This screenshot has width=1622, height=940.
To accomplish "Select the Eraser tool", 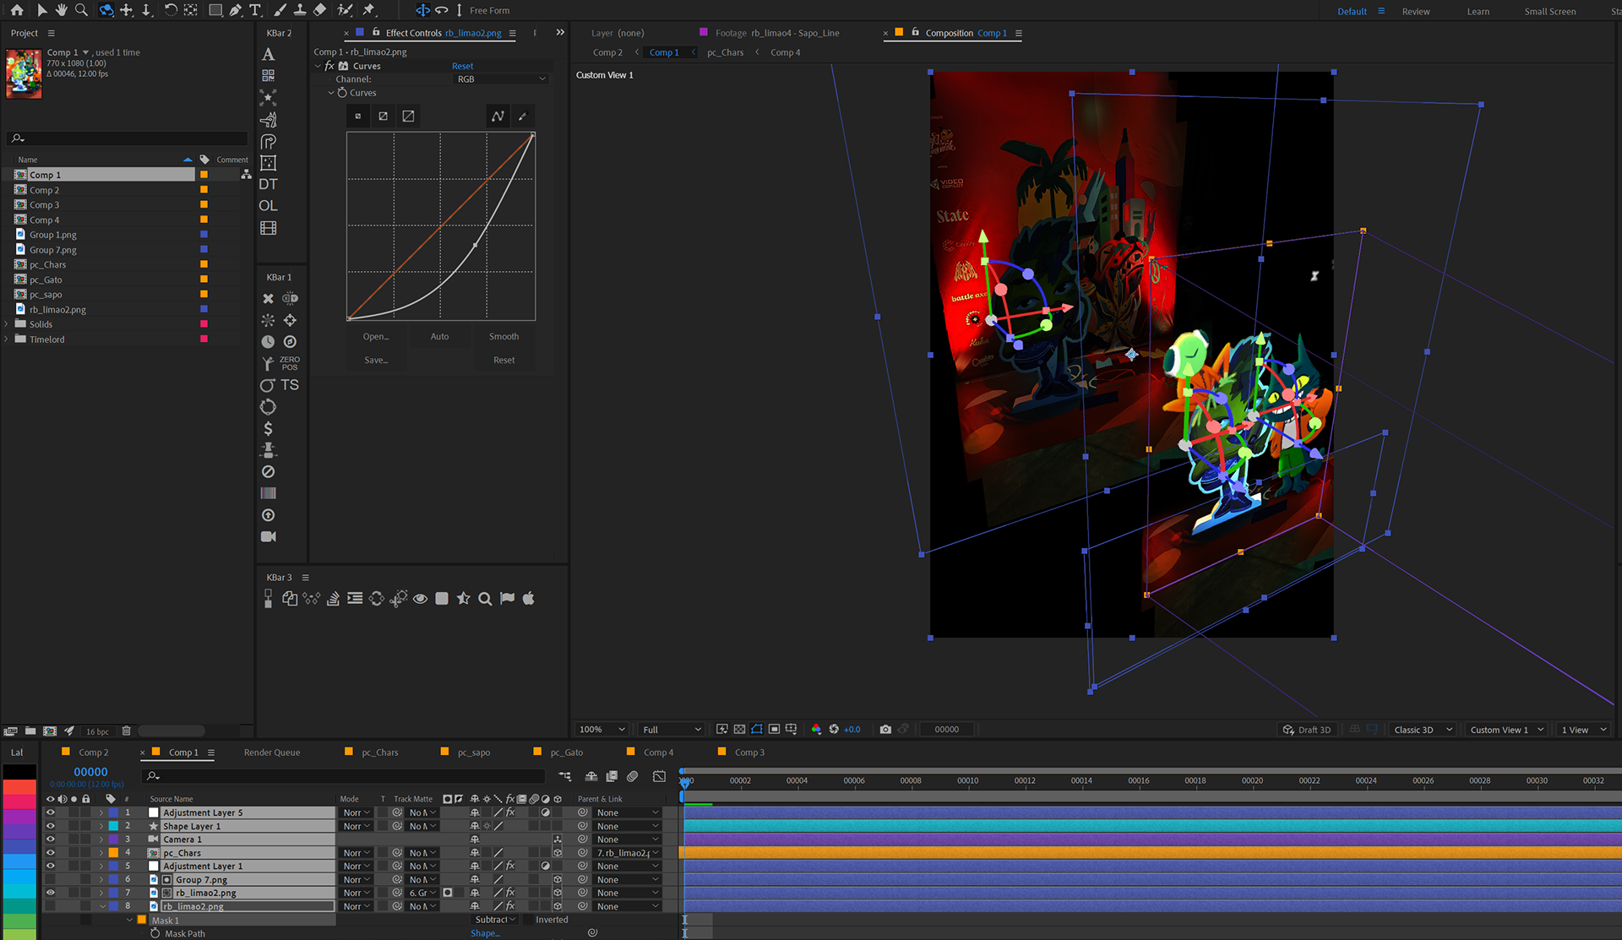I will click(x=320, y=10).
